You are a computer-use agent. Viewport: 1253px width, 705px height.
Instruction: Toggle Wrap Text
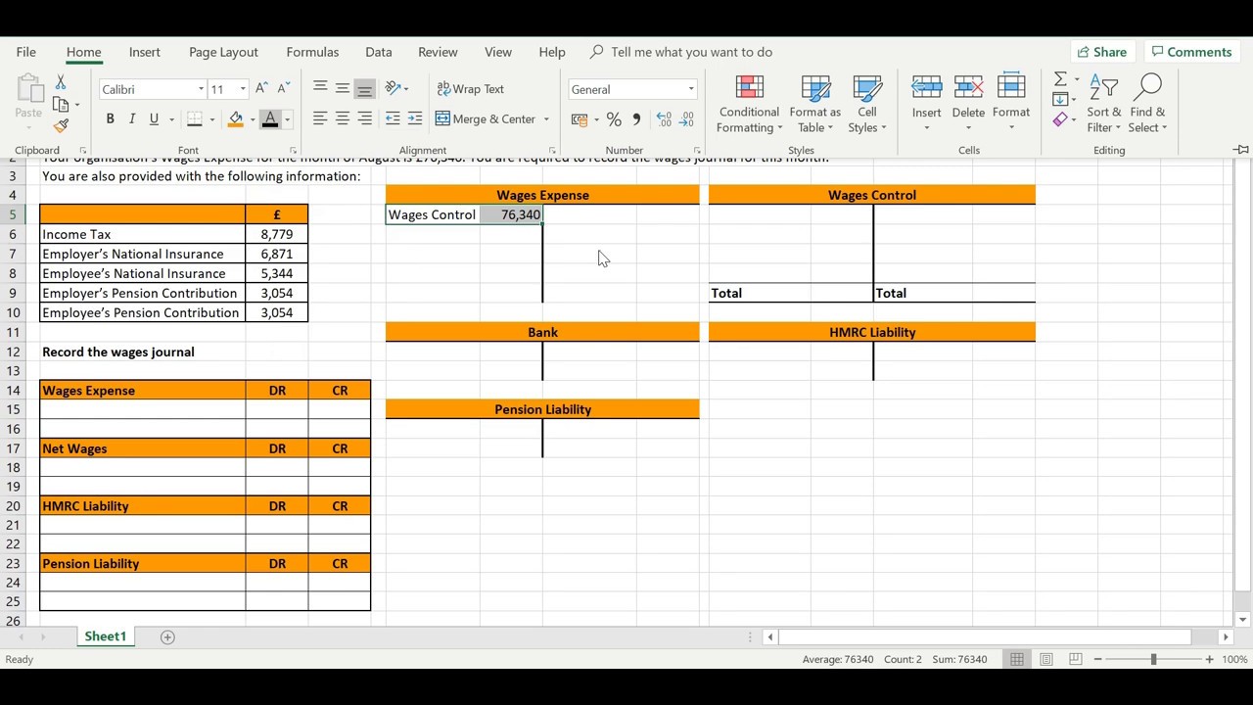click(471, 89)
